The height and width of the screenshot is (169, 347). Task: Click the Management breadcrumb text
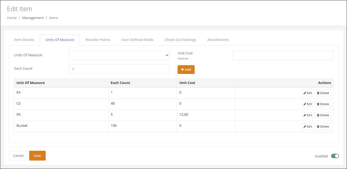(x=33, y=18)
